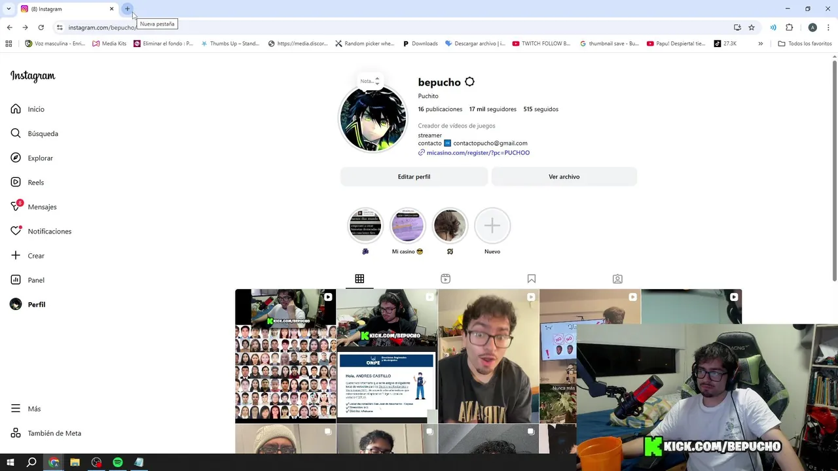The height and width of the screenshot is (471, 838).
Task: Open the first story highlight with text
Action: [365, 226]
